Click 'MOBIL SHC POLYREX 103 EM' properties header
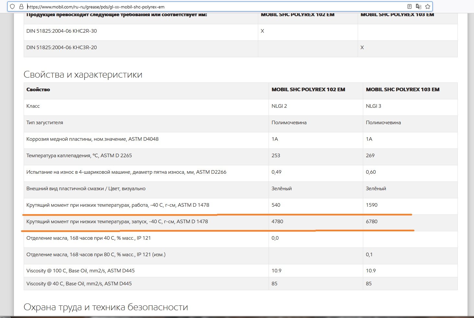Image resolution: width=474 pixels, height=318 pixels. [x=403, y=90]
